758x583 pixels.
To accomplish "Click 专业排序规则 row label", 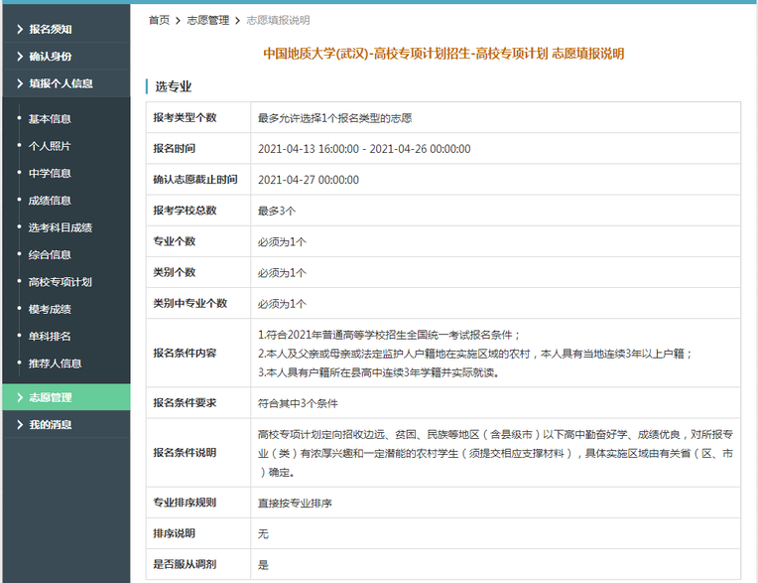I will pyautogui.click(x=185, y=503).
